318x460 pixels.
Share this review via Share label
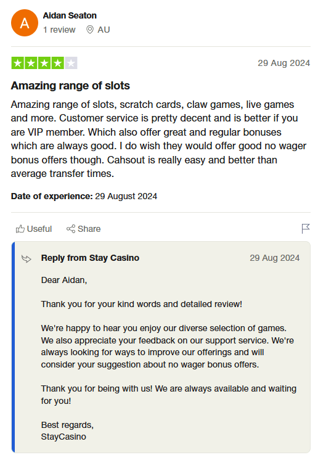pos(89,229)
